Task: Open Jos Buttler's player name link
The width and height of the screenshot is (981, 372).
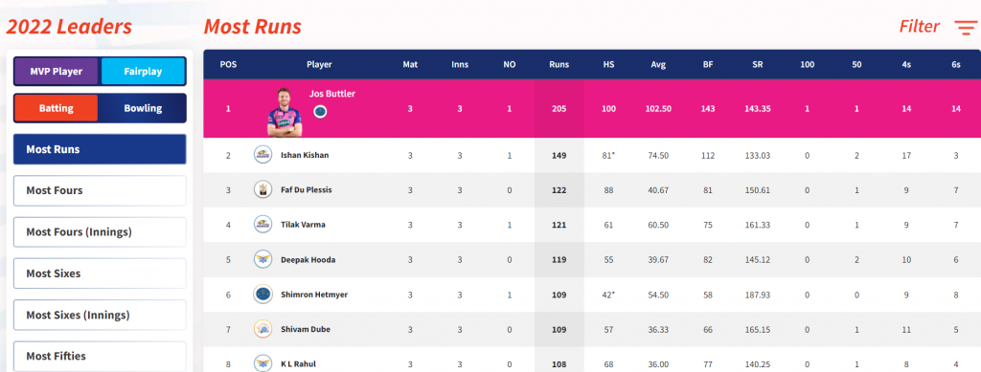Action: pos(332,93)
